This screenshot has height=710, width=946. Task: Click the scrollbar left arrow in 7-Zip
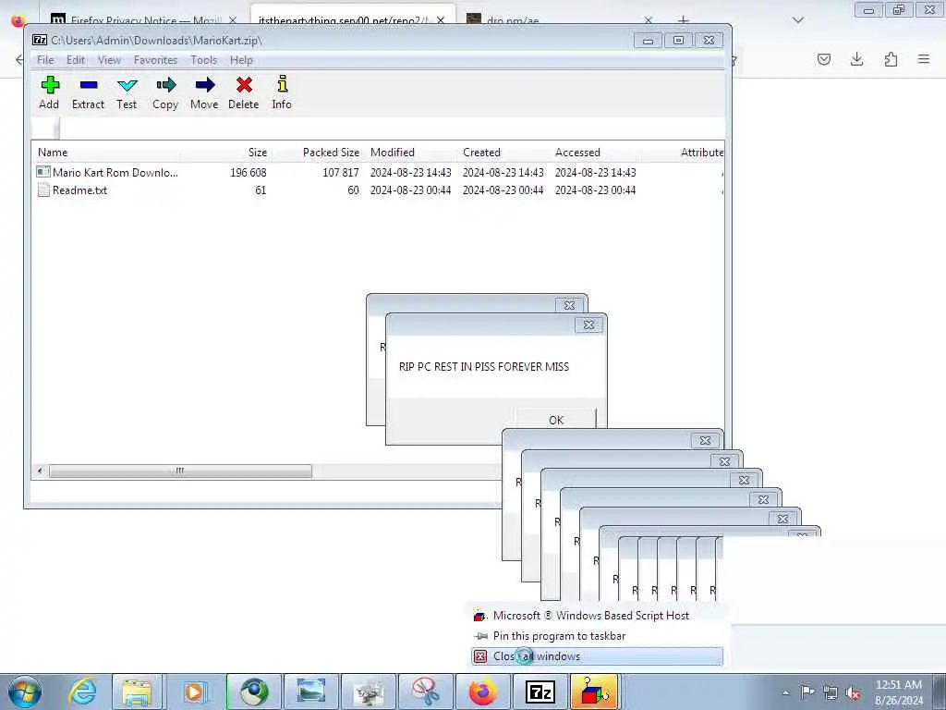click(x=40, y=471)
